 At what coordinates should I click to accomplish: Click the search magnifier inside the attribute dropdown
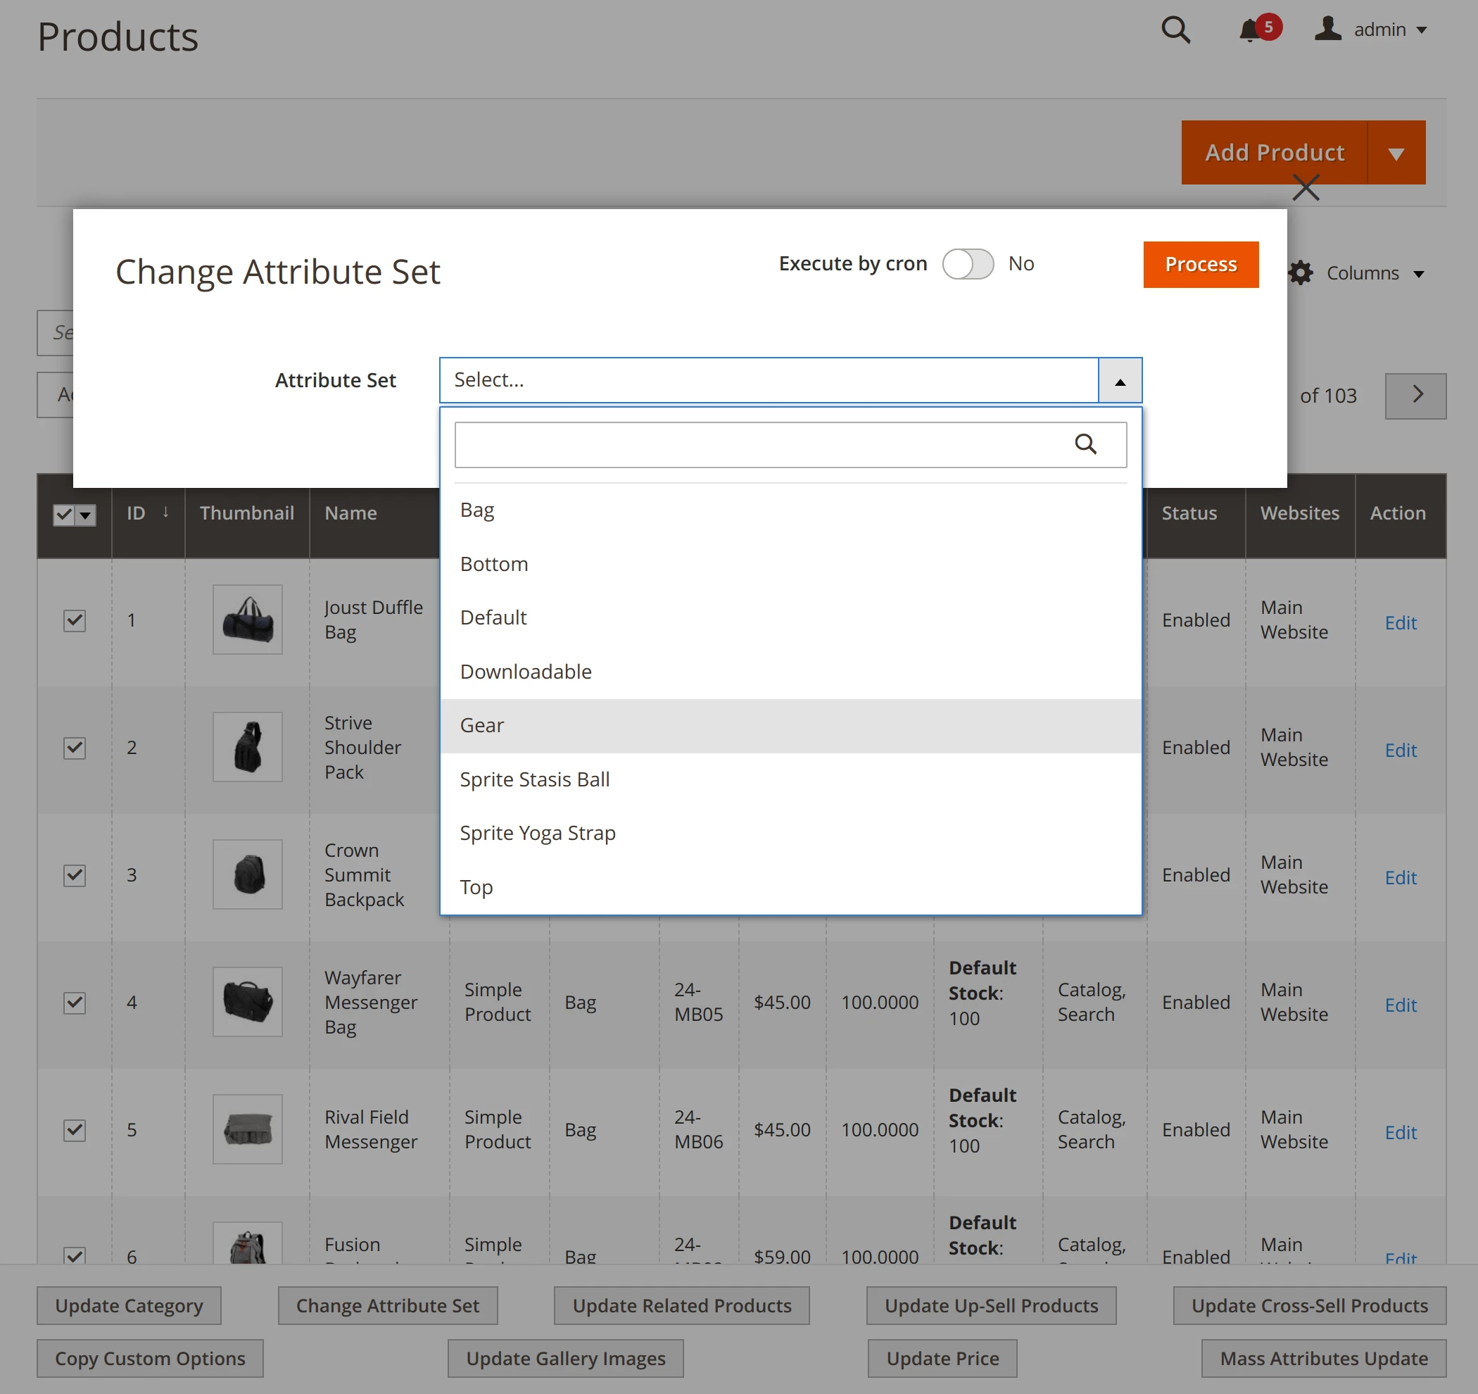click(x=1087, y=444)
